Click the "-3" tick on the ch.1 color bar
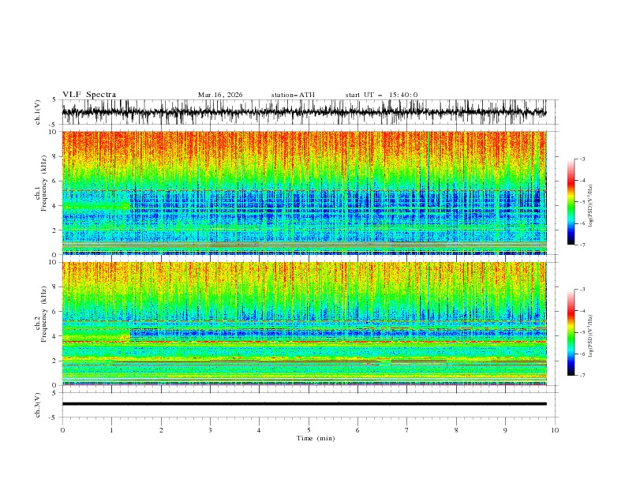This screenshot has height=483, width=625. pyautogui.click(x=582, y=159)
